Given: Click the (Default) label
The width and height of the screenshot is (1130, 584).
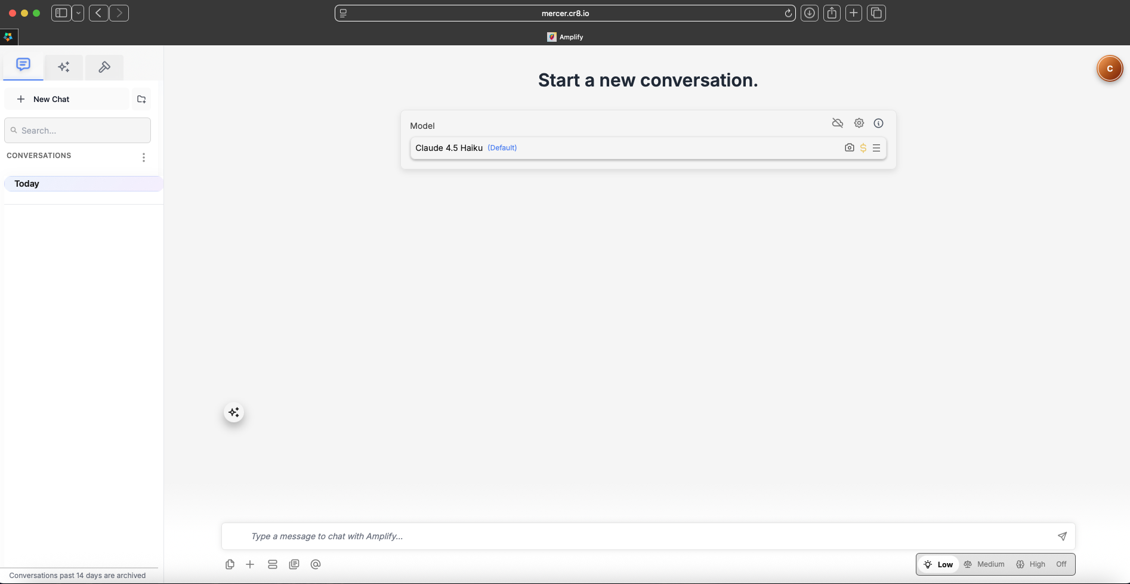Looking at the screenshot, I should tap(502, 148).
